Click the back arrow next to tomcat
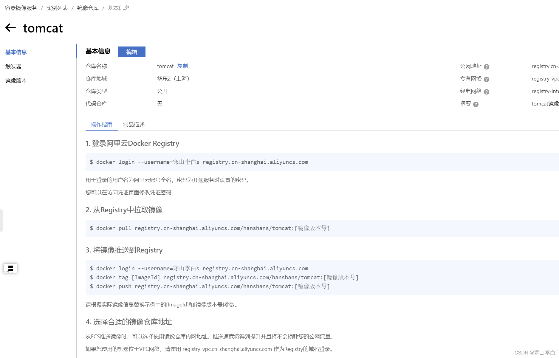 tap(10, 28)
